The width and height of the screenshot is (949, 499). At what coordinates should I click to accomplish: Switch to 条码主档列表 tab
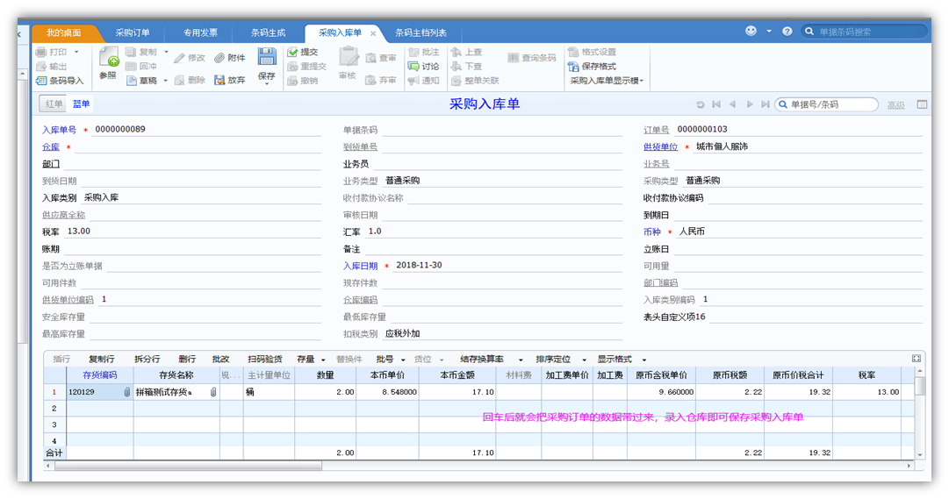tap(421, 32)
